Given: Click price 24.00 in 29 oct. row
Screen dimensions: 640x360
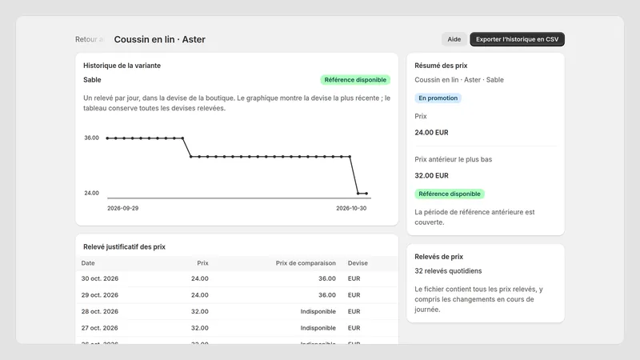Looking at the screenshot, I should click(199, 294).
